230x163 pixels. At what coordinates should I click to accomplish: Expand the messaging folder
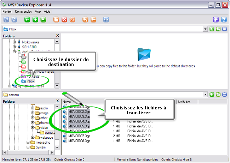click(x=28, y=142)
